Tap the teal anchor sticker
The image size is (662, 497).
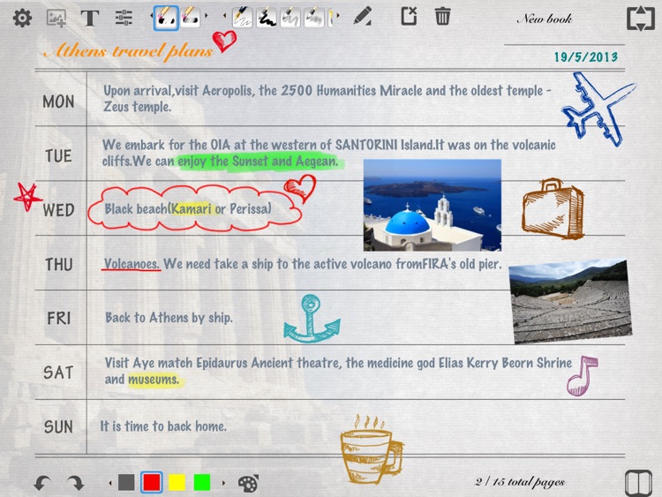pyautogui.click(x=312, y=320)
